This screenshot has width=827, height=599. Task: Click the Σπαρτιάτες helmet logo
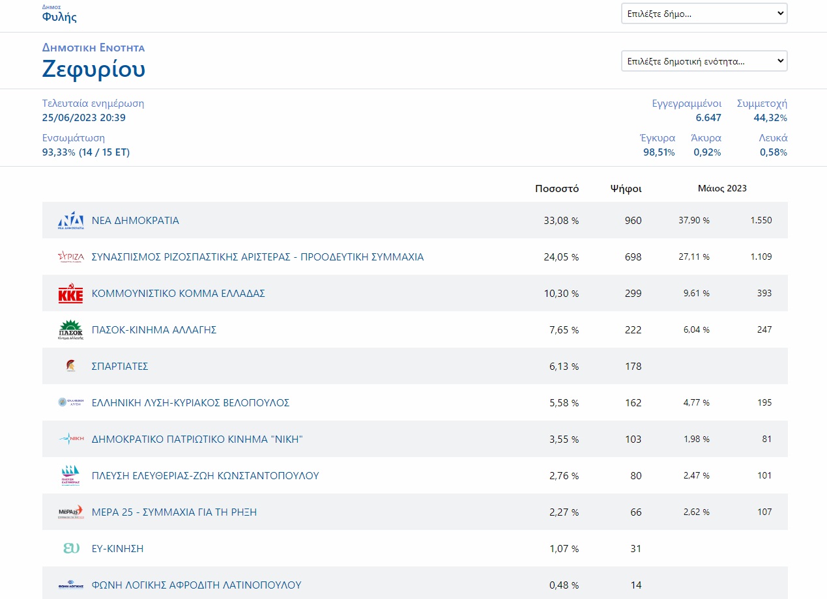point(70,367)
